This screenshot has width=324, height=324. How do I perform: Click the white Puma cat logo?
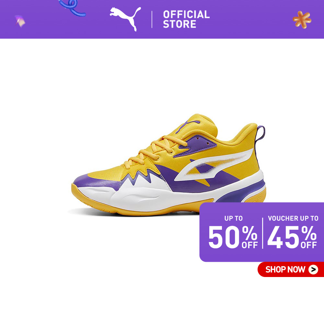(125, 19)
